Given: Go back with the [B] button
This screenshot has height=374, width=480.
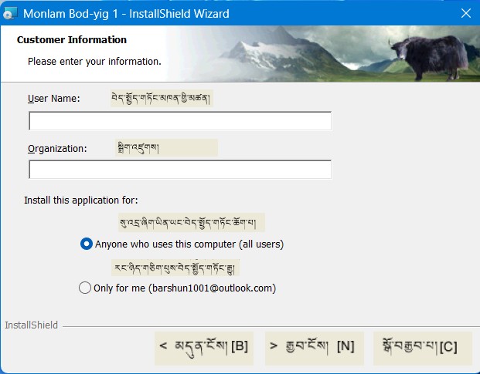Looking at the screenshot, I should coord(204,349).
